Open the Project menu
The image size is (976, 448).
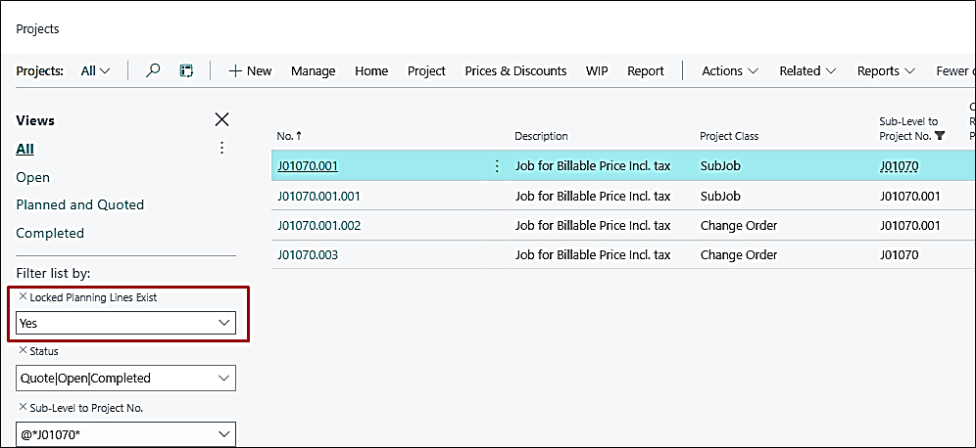tap(426, 70)
